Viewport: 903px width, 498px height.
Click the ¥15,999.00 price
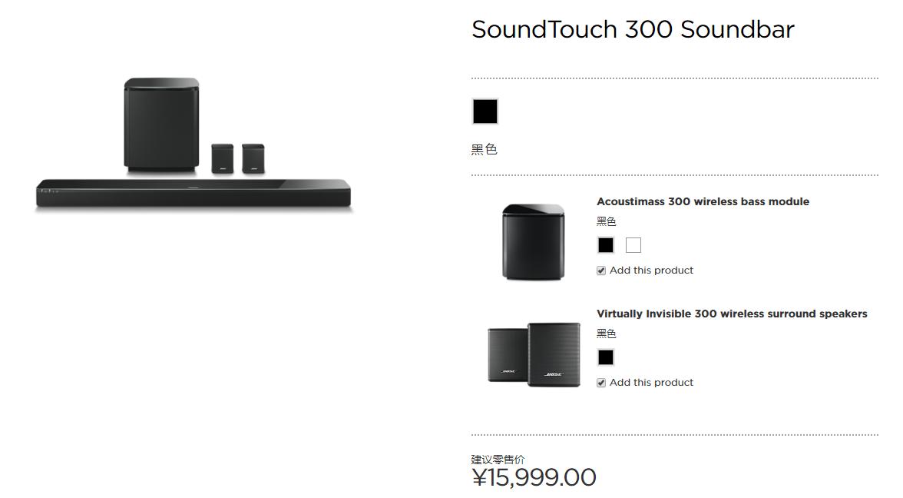point(534,477)
